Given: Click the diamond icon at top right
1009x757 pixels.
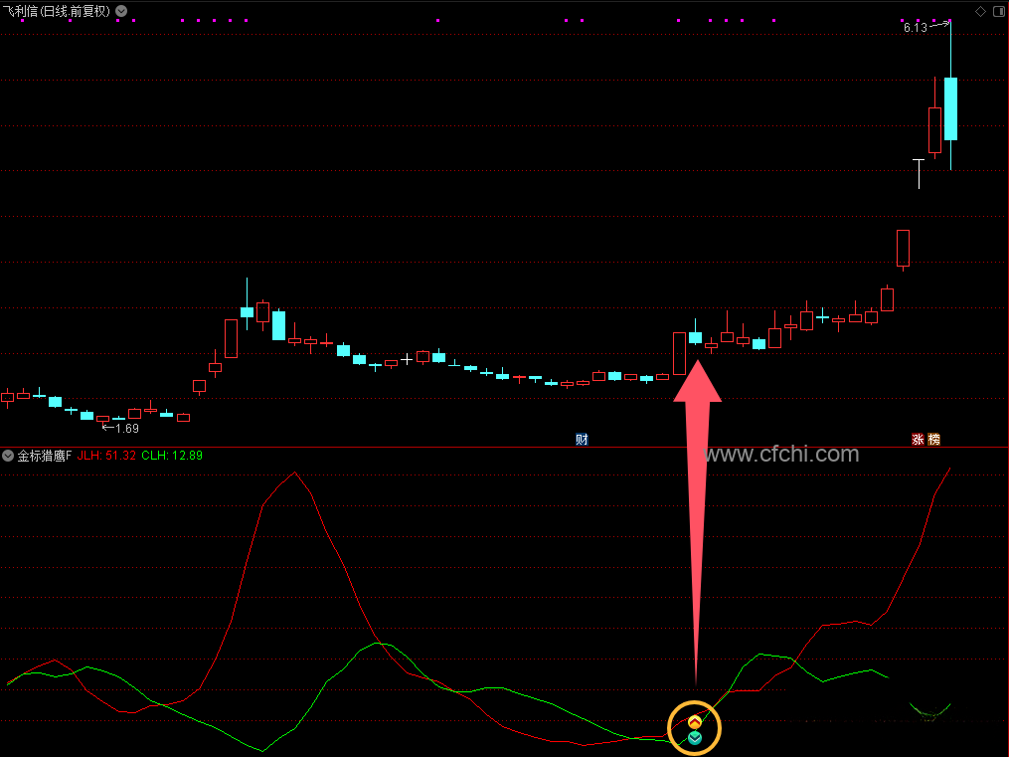Looking at the screenshot, I should (981, 11).
